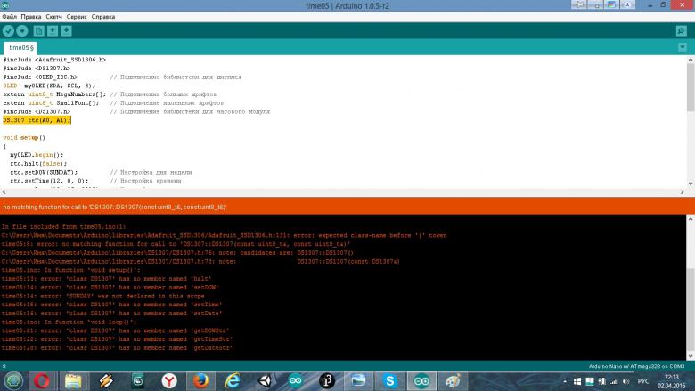Screen dimensions: 695x391
Task: Open the Справка menu
Action: [102, 17]
